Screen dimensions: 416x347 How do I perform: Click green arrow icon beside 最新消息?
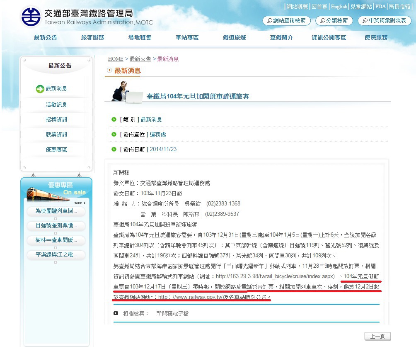point(40,89)
